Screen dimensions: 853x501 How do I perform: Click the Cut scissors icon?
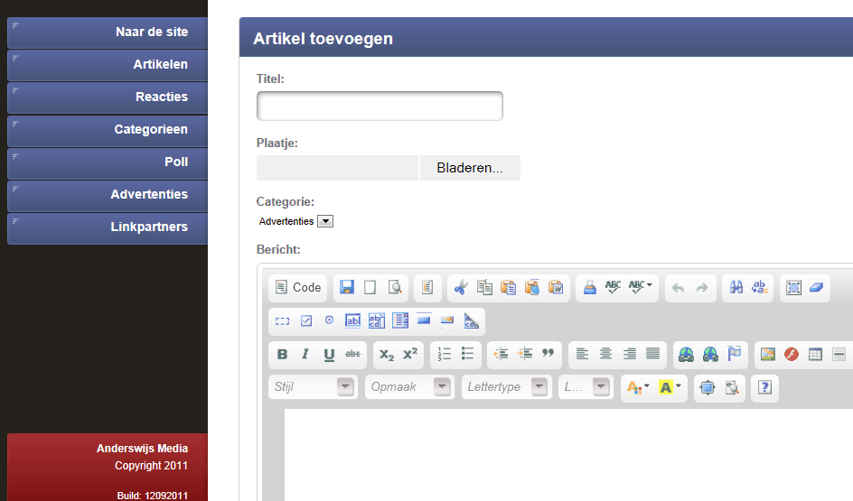pyautogui.click(x=461, y=287)
